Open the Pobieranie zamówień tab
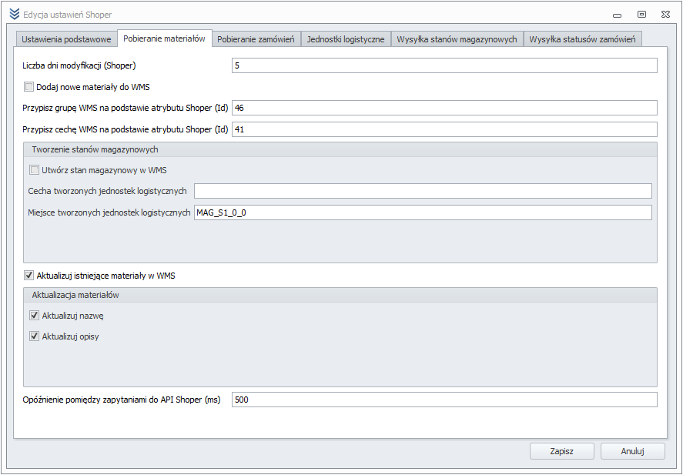The width and height of the screenshot is (683, 475). coord(256,39)
